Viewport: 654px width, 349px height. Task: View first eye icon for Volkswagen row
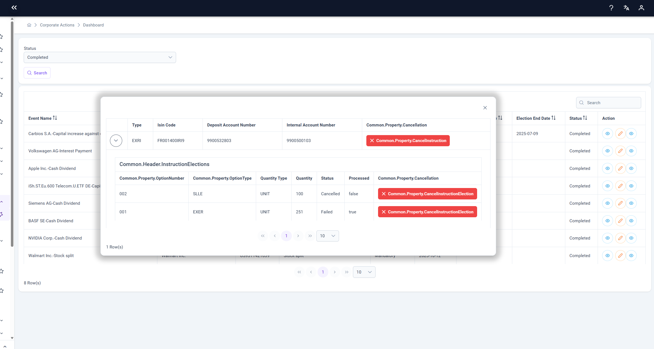(x=607, y=151)
